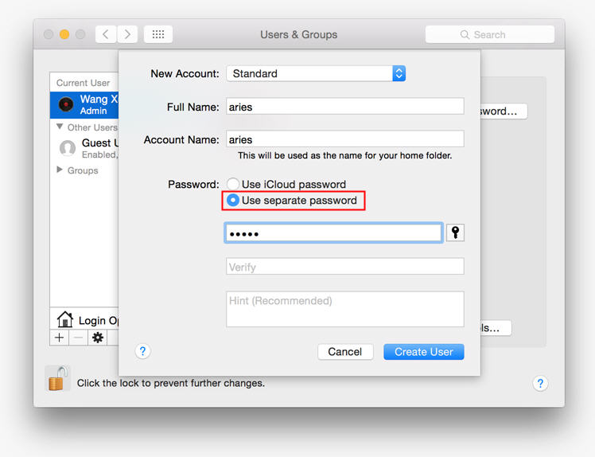Add a user with plus button

(59, 338)
